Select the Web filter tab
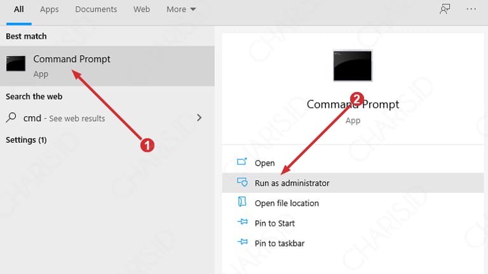The height and width of the screenshot is (274, 488). pyautogui.click(x=142, y=10)
